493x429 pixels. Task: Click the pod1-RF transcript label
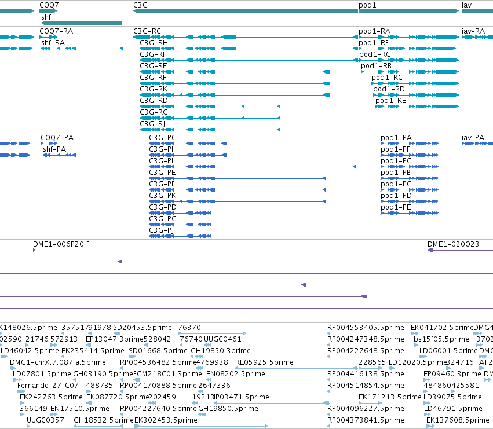(374, 43)
